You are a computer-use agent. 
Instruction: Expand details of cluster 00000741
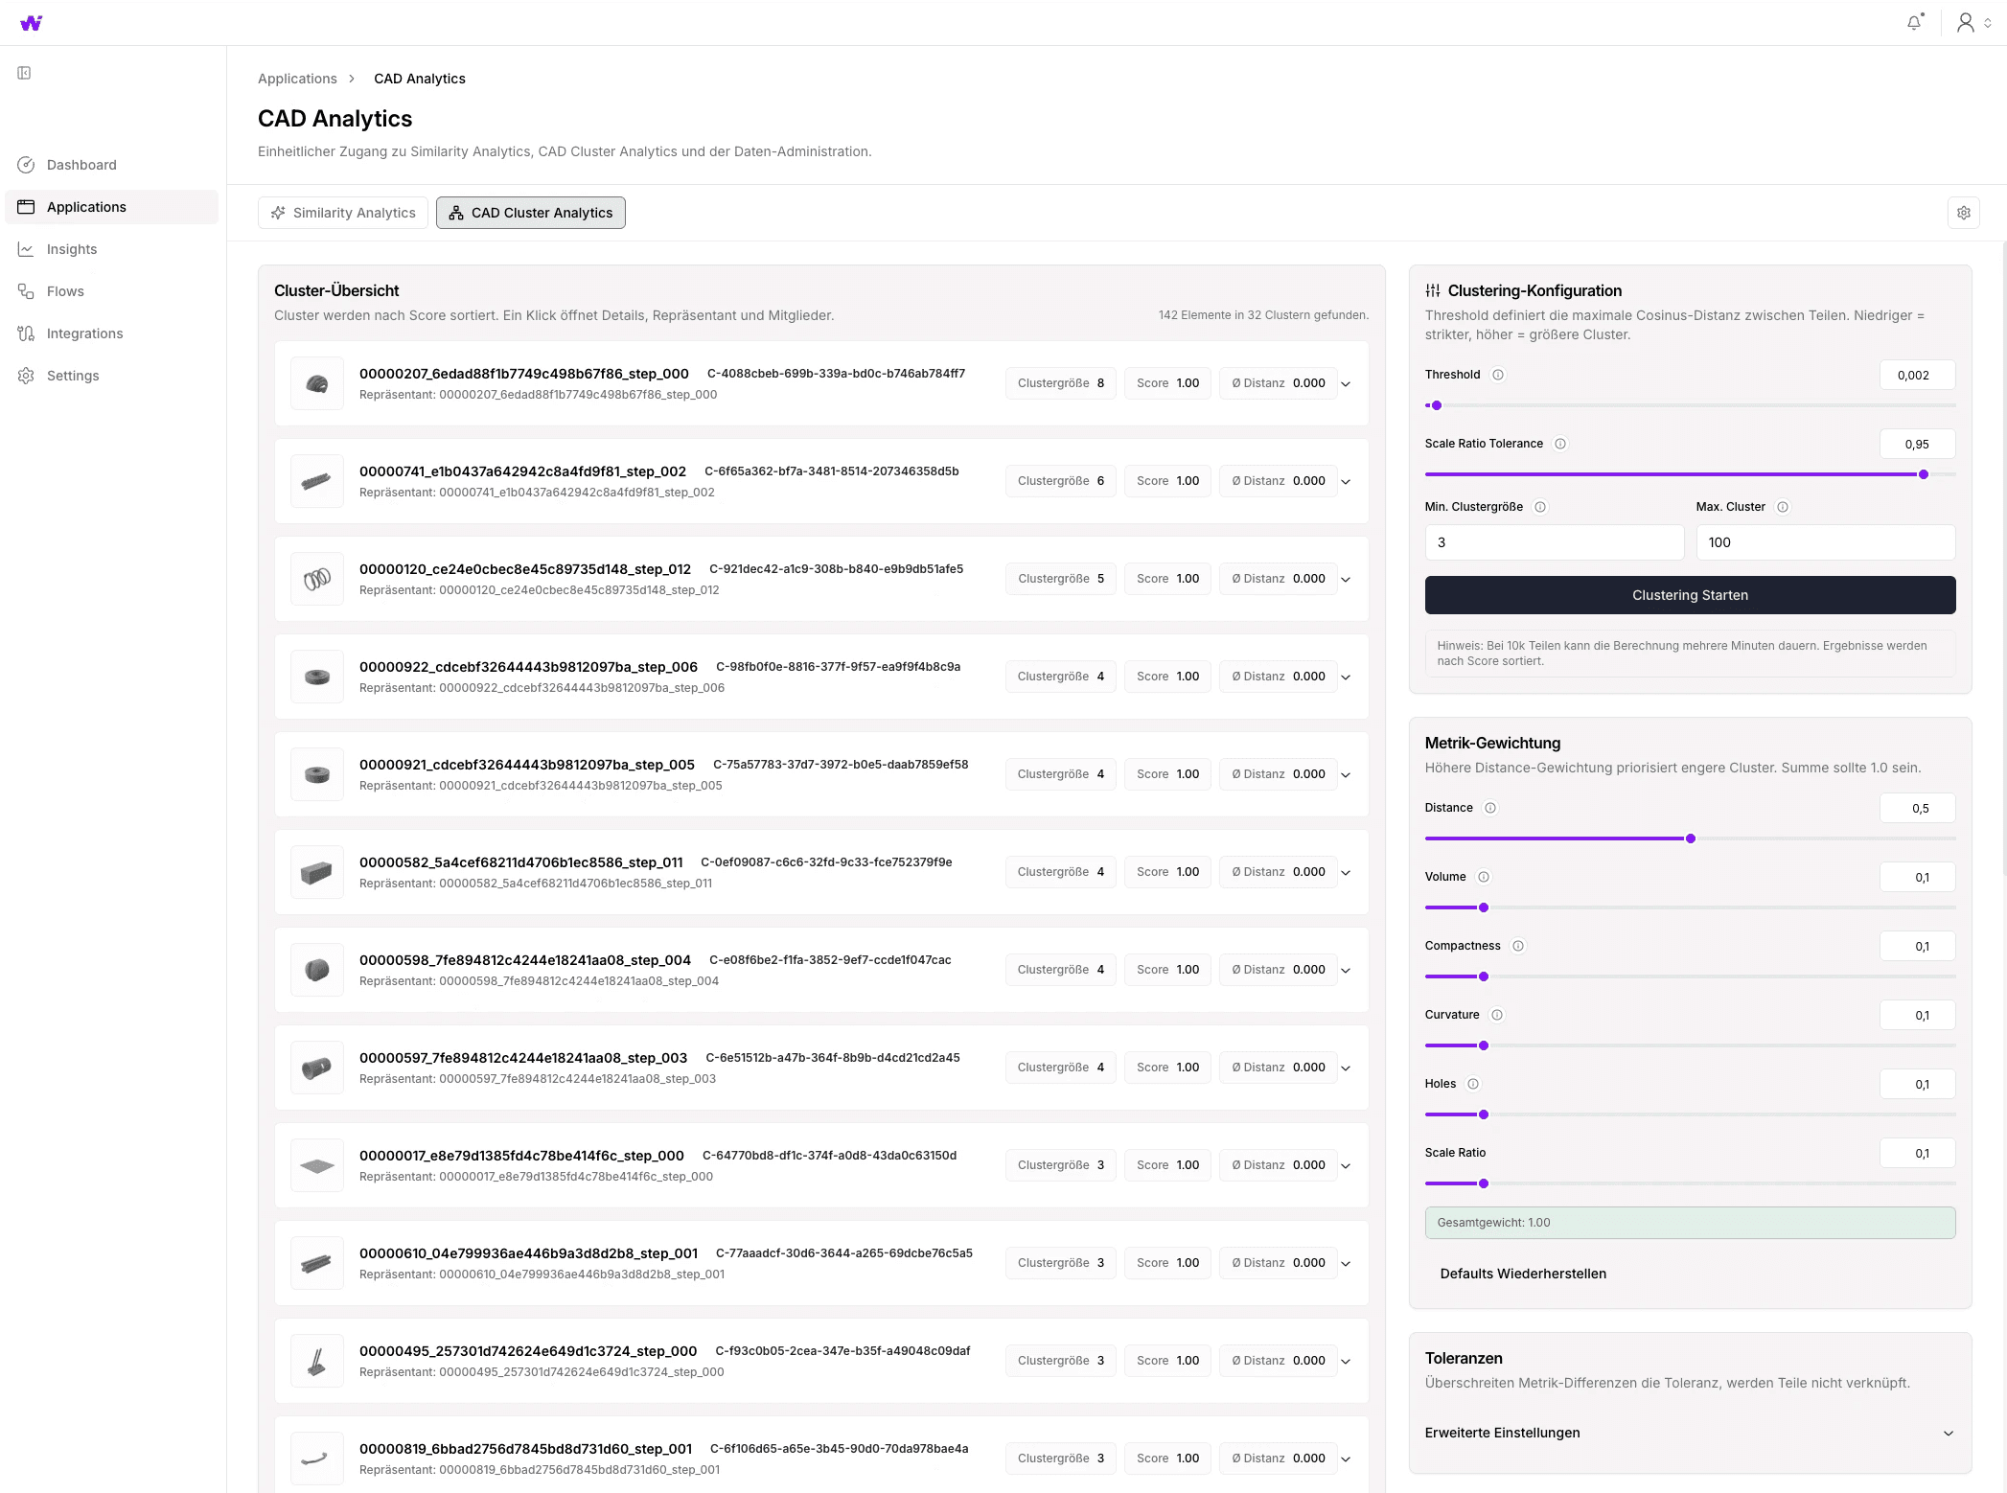[1346, 481]
